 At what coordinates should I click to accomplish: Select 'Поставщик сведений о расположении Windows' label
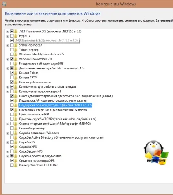coord(53,110)
